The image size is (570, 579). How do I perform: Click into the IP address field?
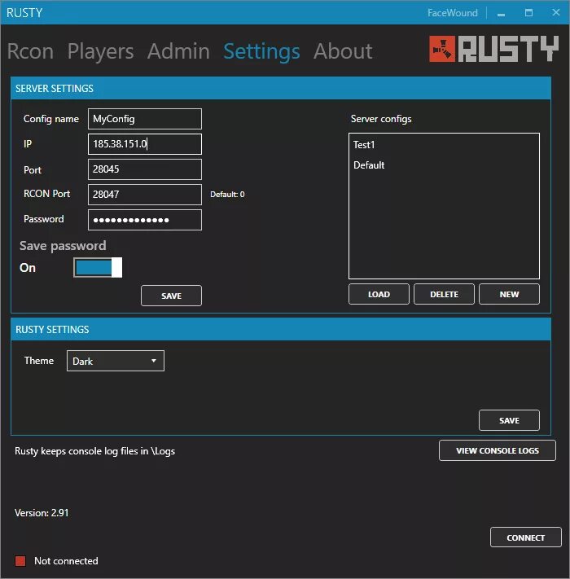145,144
